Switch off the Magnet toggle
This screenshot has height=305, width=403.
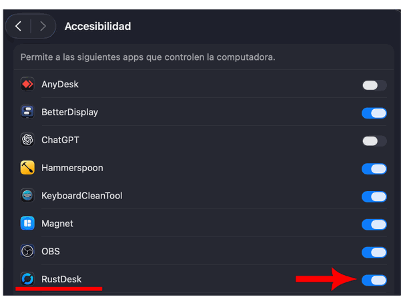pos(374,224)
